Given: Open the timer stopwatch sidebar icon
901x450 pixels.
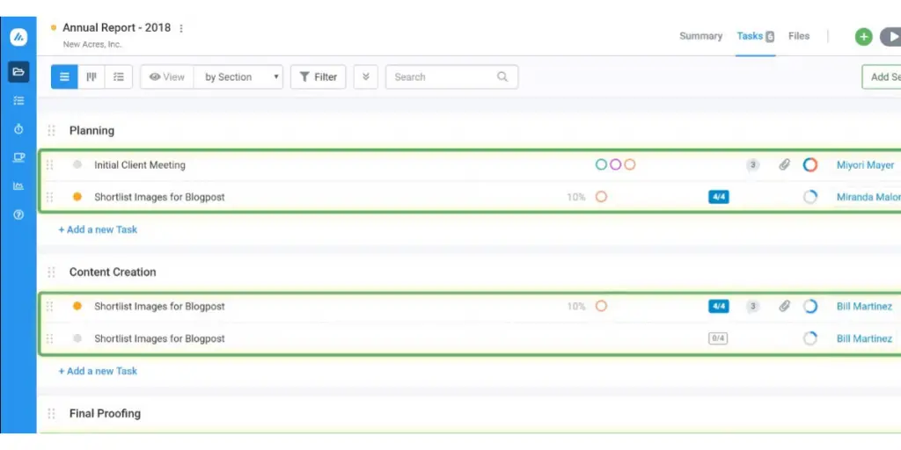Looking at the screenshot, I should pos(18,129).
